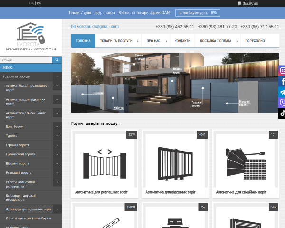Screen dimensions: 285x228
Task: Switch language to RU
Action: pyautogui.click(x=39, y=3)
